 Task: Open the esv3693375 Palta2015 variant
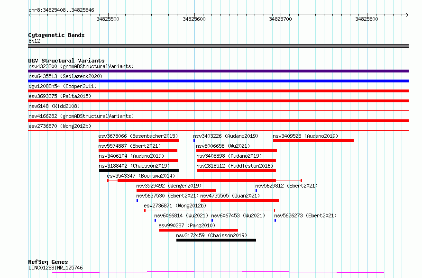60,96
